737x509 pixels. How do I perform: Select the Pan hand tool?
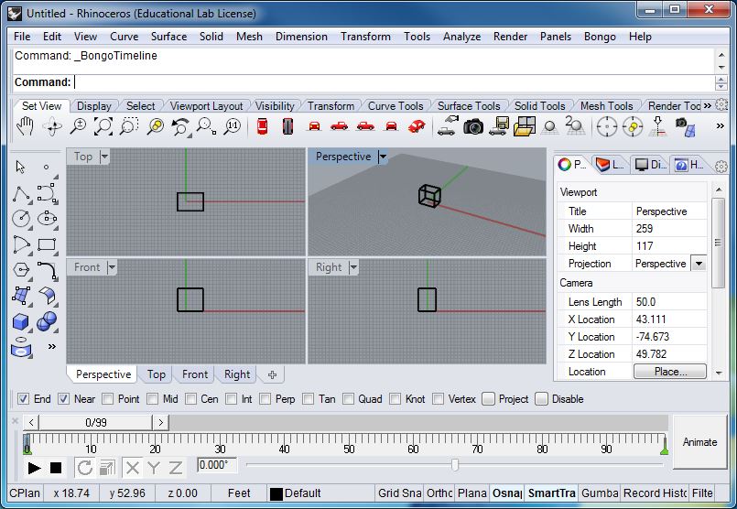tap(25, 126)
